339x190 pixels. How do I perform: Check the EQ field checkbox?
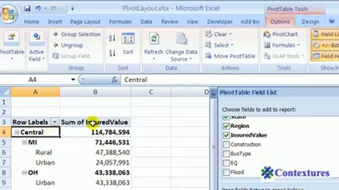(x=226, y=163)
